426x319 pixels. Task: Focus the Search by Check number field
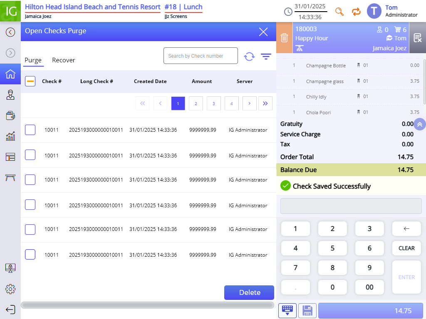pyautogui.click(x=201, y=56)
